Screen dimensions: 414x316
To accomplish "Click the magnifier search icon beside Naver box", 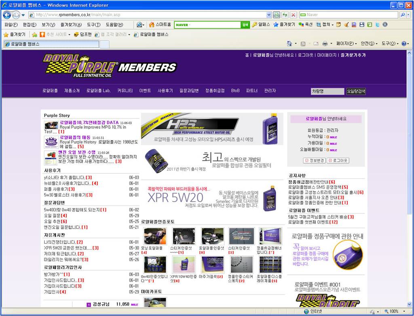I will pos(403,15).
